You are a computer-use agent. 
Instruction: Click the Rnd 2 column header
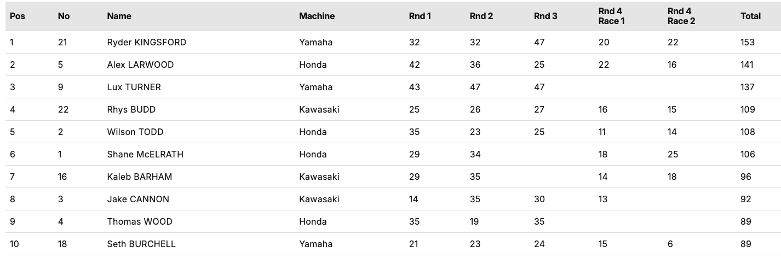pos(481,16)
